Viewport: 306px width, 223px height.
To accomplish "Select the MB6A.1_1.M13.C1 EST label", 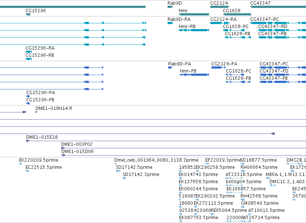I will coord(285,175).
